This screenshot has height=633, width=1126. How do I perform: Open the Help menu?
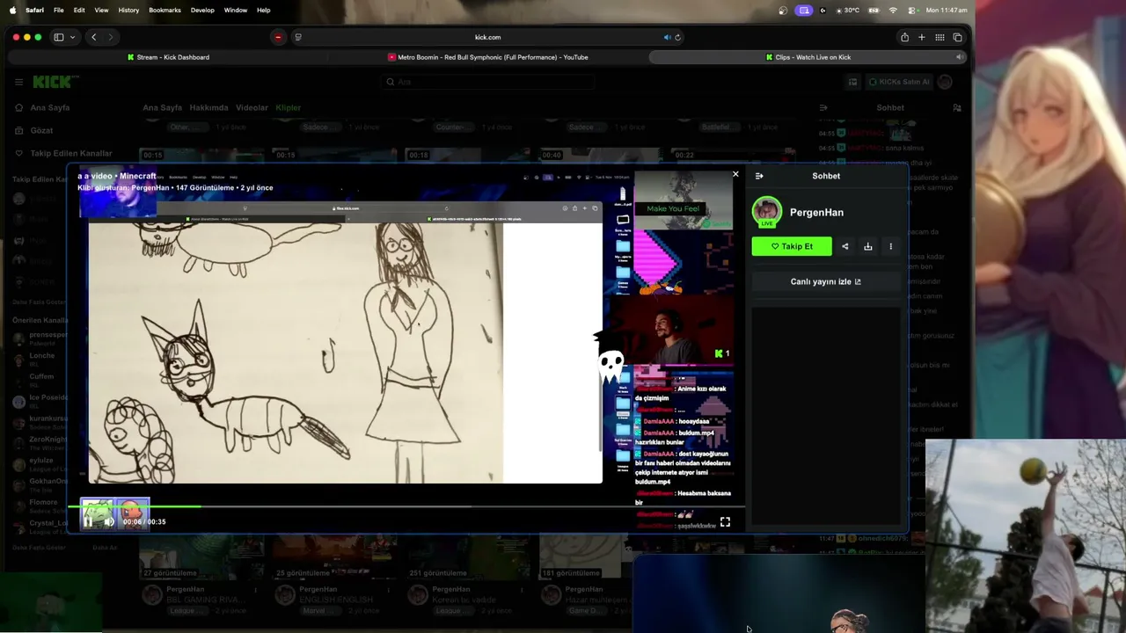(x=264, y=10)
